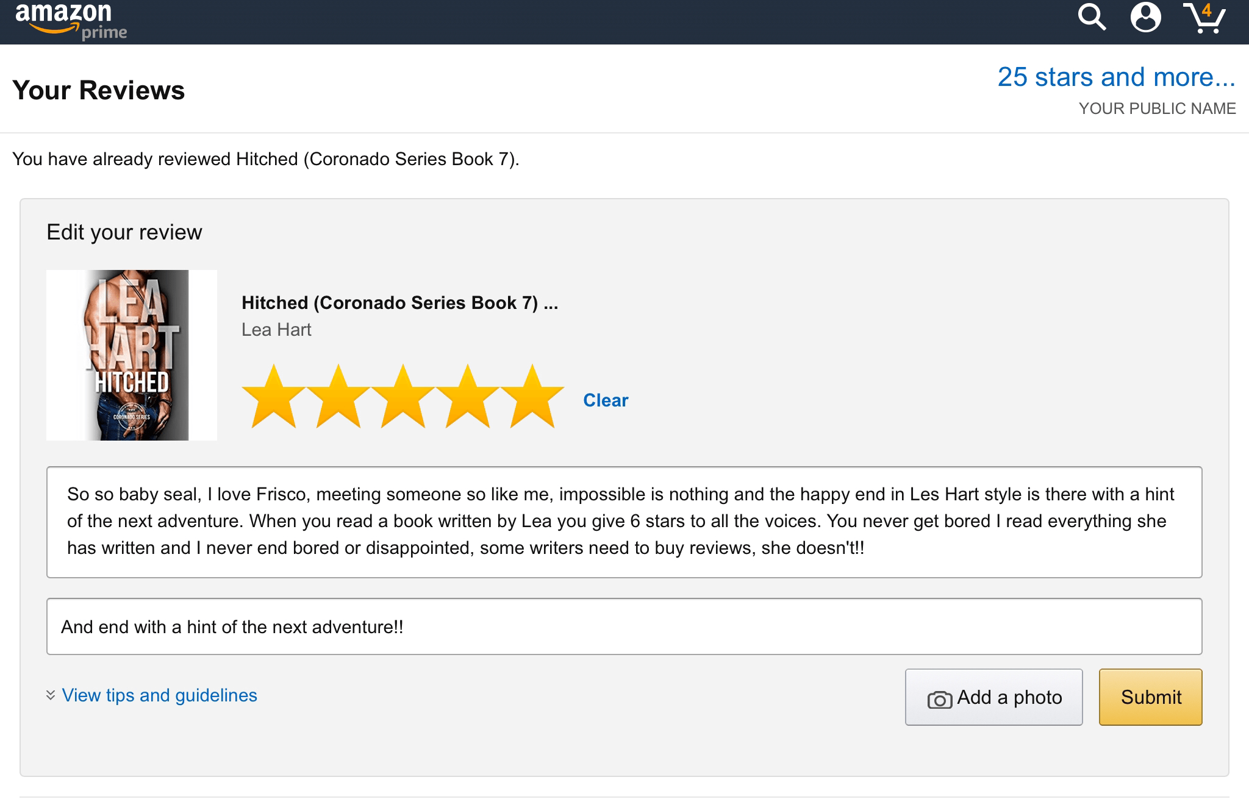Open the account profile icon
Viewport: 1249px width, 805px height.
click(x=1145, y=17)
